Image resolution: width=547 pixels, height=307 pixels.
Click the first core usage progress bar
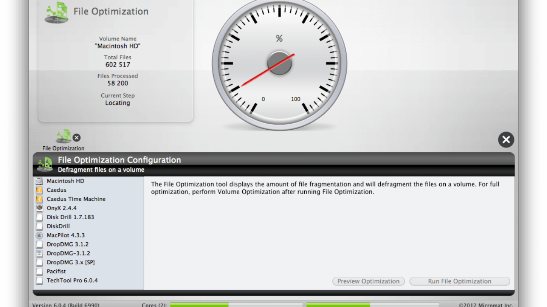click(236, 305)
